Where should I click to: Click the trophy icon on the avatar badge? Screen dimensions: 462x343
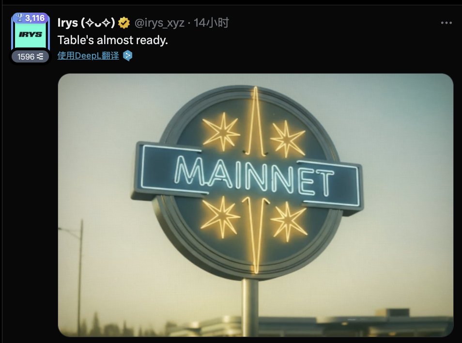coord(20,17)
